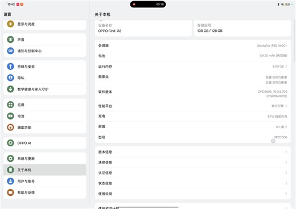The image size is (296, 209).
Task: Tap the Sound (声音) bell icon
Action: [10, 39]
